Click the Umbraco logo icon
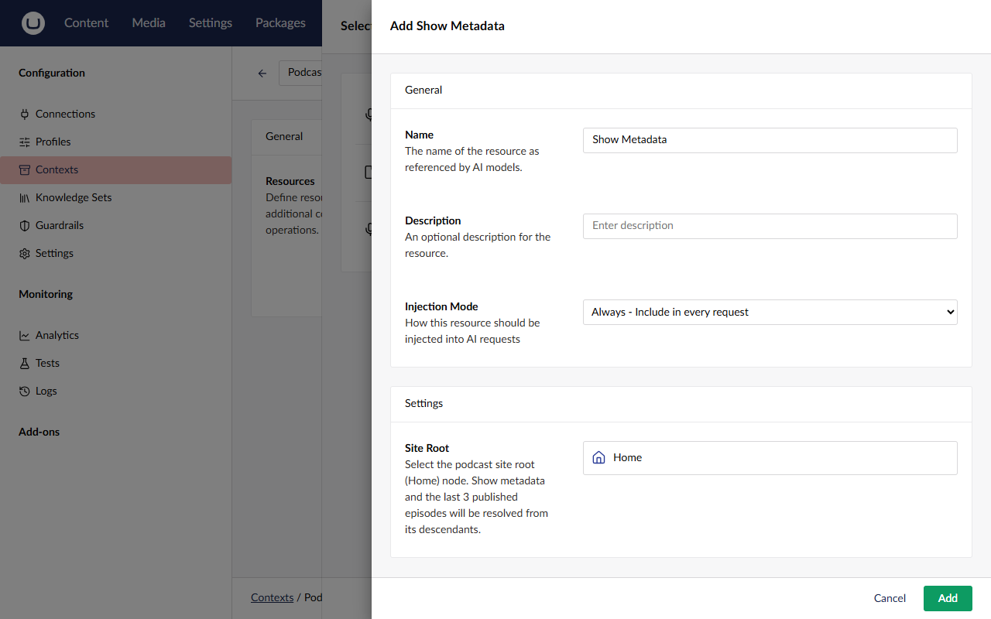Image resolution: width=991 pixels, height=619 pixels. [33, 23]
